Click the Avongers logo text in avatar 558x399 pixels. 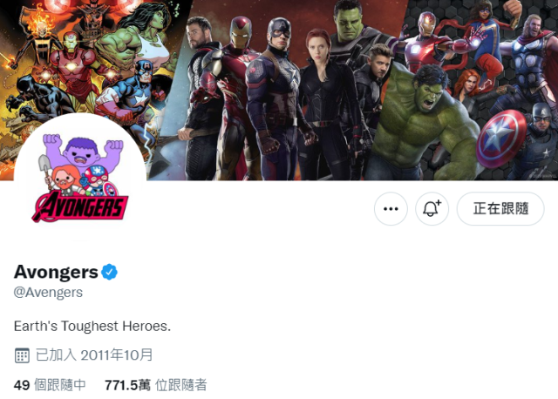click(80, 206)
